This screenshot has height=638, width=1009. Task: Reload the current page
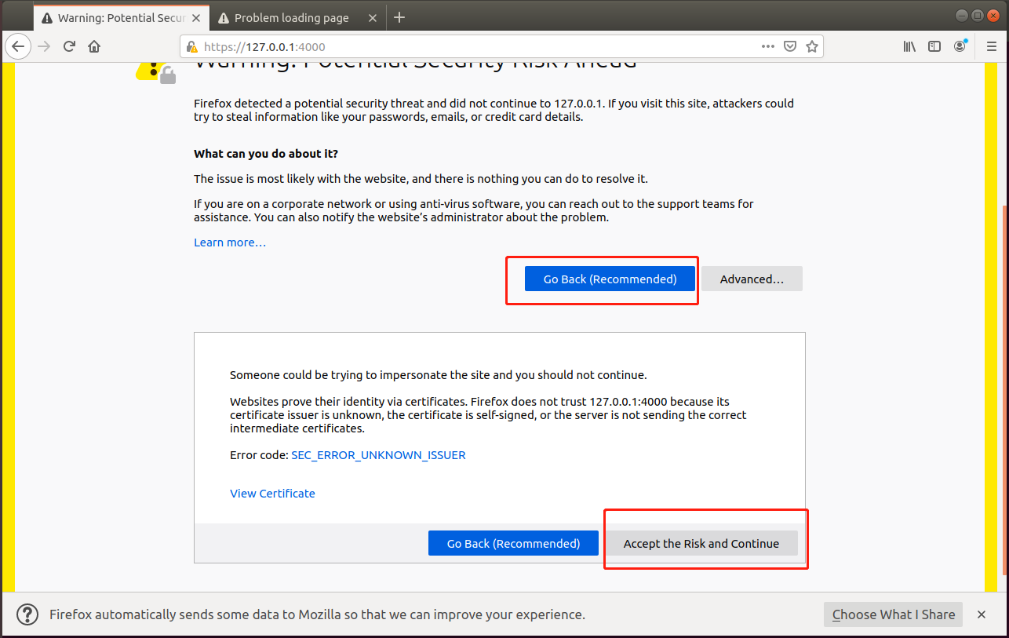[x=69, y=46]
